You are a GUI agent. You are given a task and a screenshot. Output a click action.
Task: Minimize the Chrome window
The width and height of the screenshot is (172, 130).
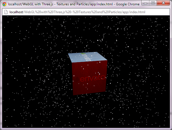point(145,3)
